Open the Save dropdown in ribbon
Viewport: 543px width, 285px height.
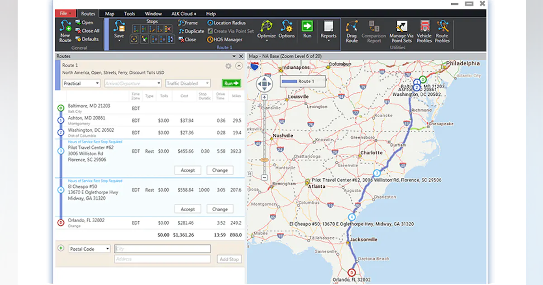(x=119, y=41)
